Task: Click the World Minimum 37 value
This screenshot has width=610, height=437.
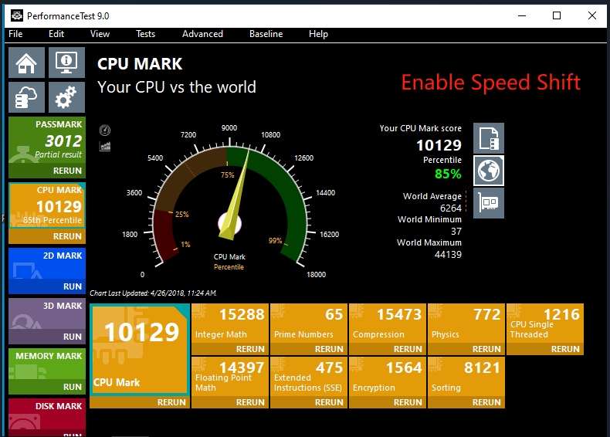Action: 456,232
